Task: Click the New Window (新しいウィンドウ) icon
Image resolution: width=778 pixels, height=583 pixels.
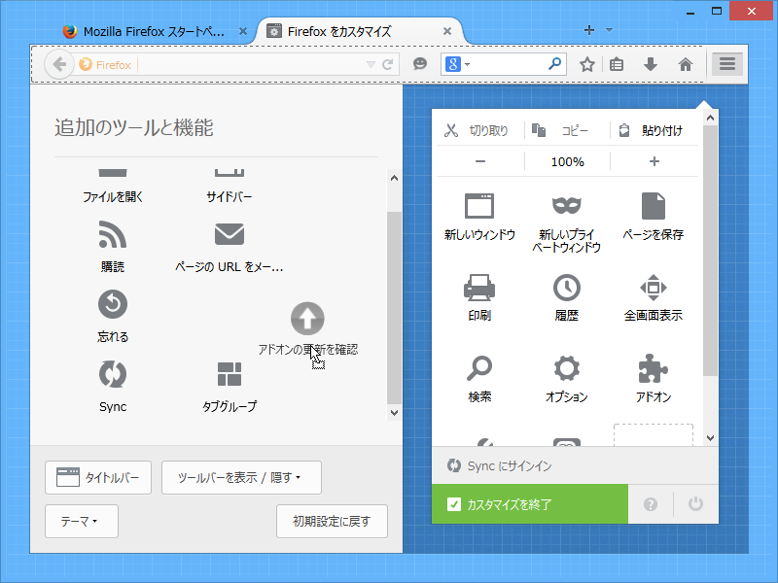Action: pyautogui.click(x=479, y=206)
